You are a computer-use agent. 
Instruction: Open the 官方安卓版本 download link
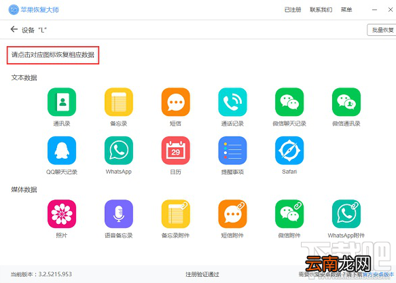point(378,274)
